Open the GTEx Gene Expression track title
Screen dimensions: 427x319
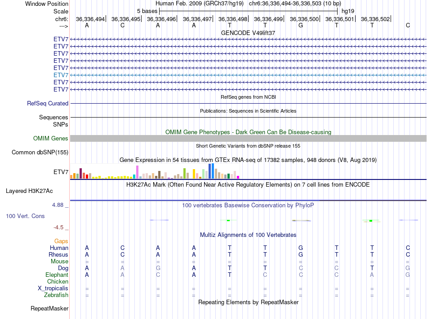pos(248,160)
